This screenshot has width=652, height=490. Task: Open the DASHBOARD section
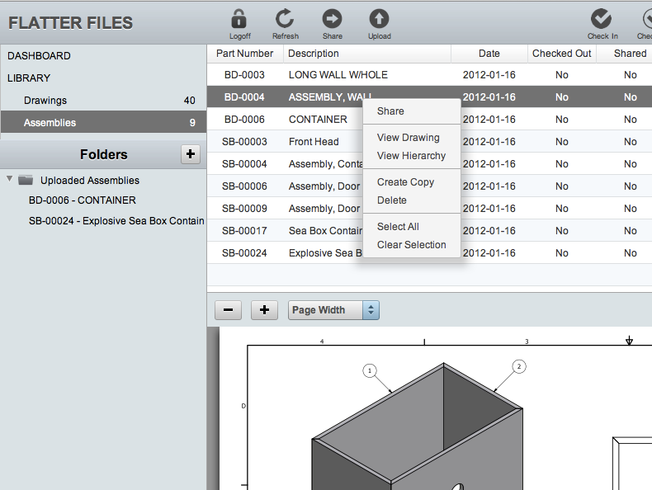click(39, 56)
